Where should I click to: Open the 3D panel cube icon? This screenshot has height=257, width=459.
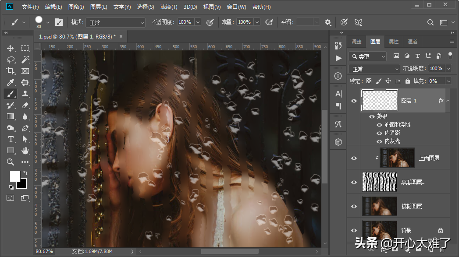(x=338, y=142)
